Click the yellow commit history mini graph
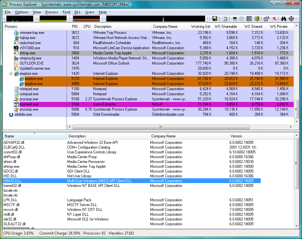The image size is (302, 239). (x=53, y=19)
